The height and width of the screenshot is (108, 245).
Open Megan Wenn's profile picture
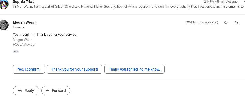[4, 25]
